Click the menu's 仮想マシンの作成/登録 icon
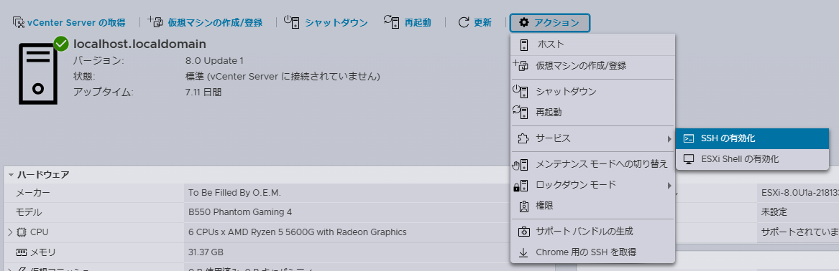 tap(521, 66)
